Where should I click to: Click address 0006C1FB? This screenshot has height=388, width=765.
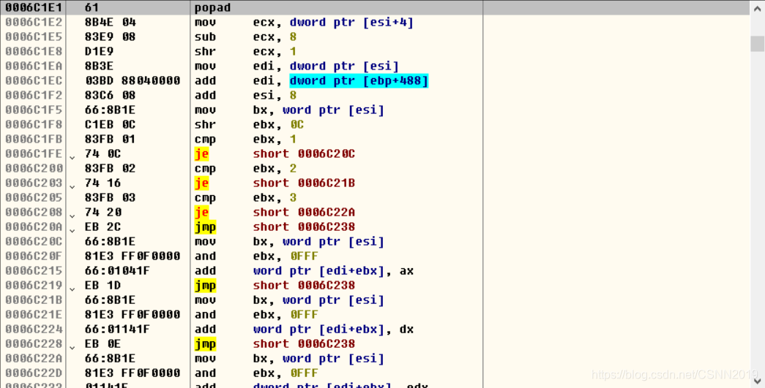(34, 140)
